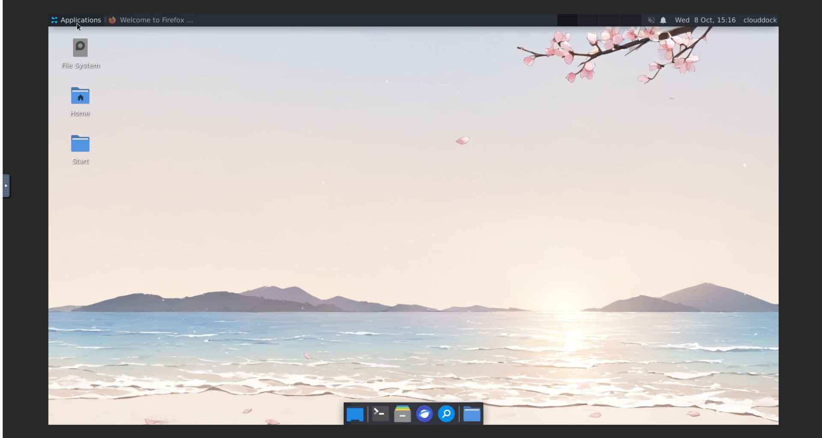Image resolution: width=822 pixels, height=438 pixels.
Task: Open the clouddock user menu
Action: [759, 20]
